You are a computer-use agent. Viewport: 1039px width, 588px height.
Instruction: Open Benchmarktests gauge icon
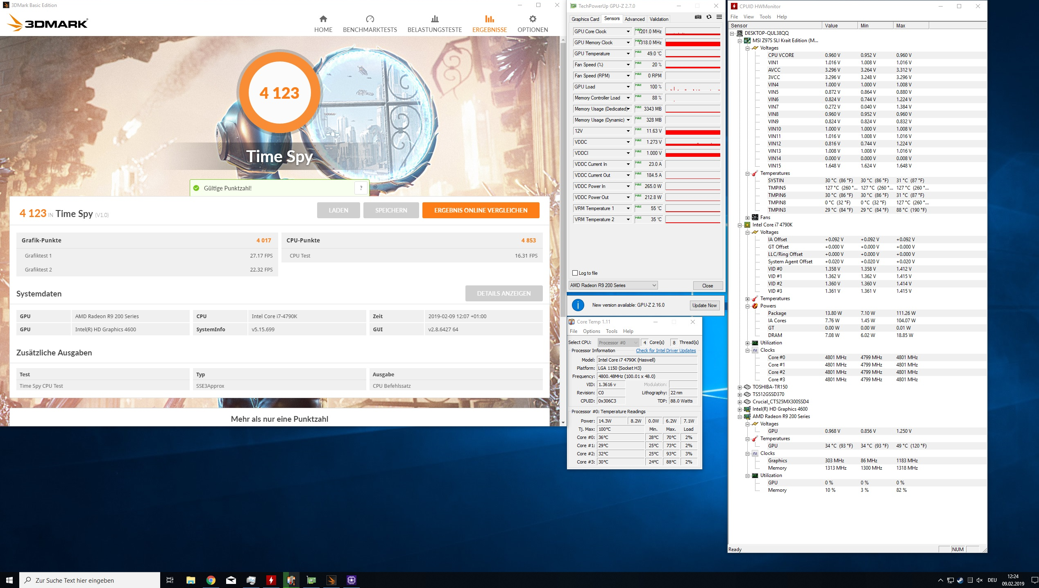coord(370,19)
